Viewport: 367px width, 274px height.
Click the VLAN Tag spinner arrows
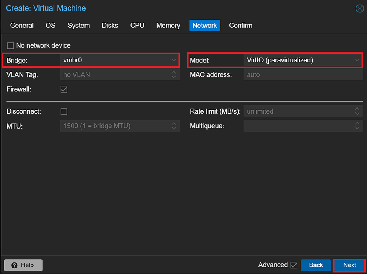(x=174, y=75)
